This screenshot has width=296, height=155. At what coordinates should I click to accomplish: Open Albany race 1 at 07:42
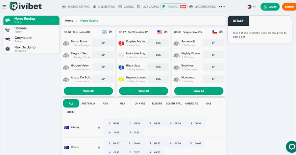click(x=114, y=124)
